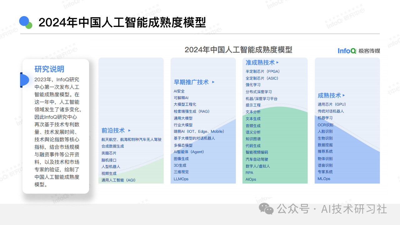The image size is (400, 225).
Task: Select the 人型机器人 item
Action: pyautogui.click(x=111, y=167)
